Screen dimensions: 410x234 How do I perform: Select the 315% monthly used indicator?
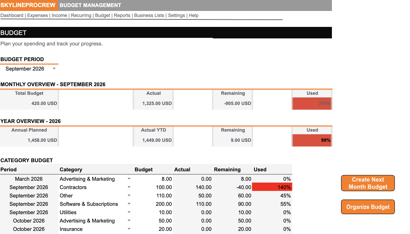tap(312, 103)
